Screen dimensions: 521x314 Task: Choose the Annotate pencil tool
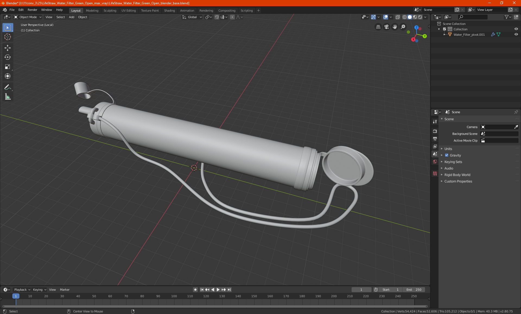point(8,87)
